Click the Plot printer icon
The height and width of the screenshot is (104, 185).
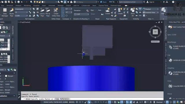(18, 2)
